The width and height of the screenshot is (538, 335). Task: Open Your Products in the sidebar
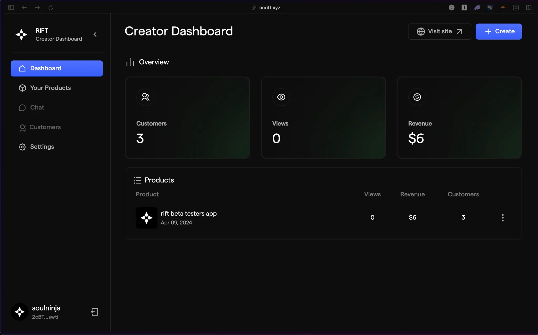coord(50,88)
